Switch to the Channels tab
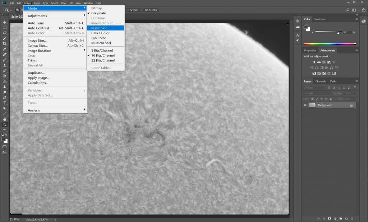The width and height of the screenshot is (368, 222). [x=321, y=81]
